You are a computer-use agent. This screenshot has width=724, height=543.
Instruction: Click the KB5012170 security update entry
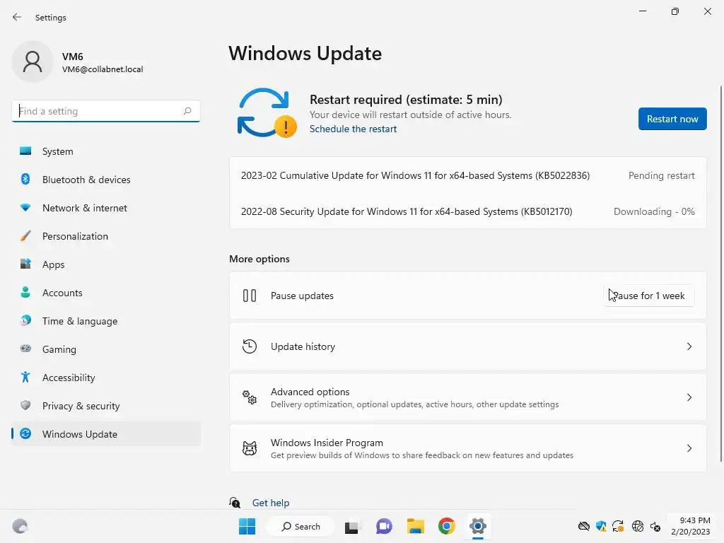point(468,211)
